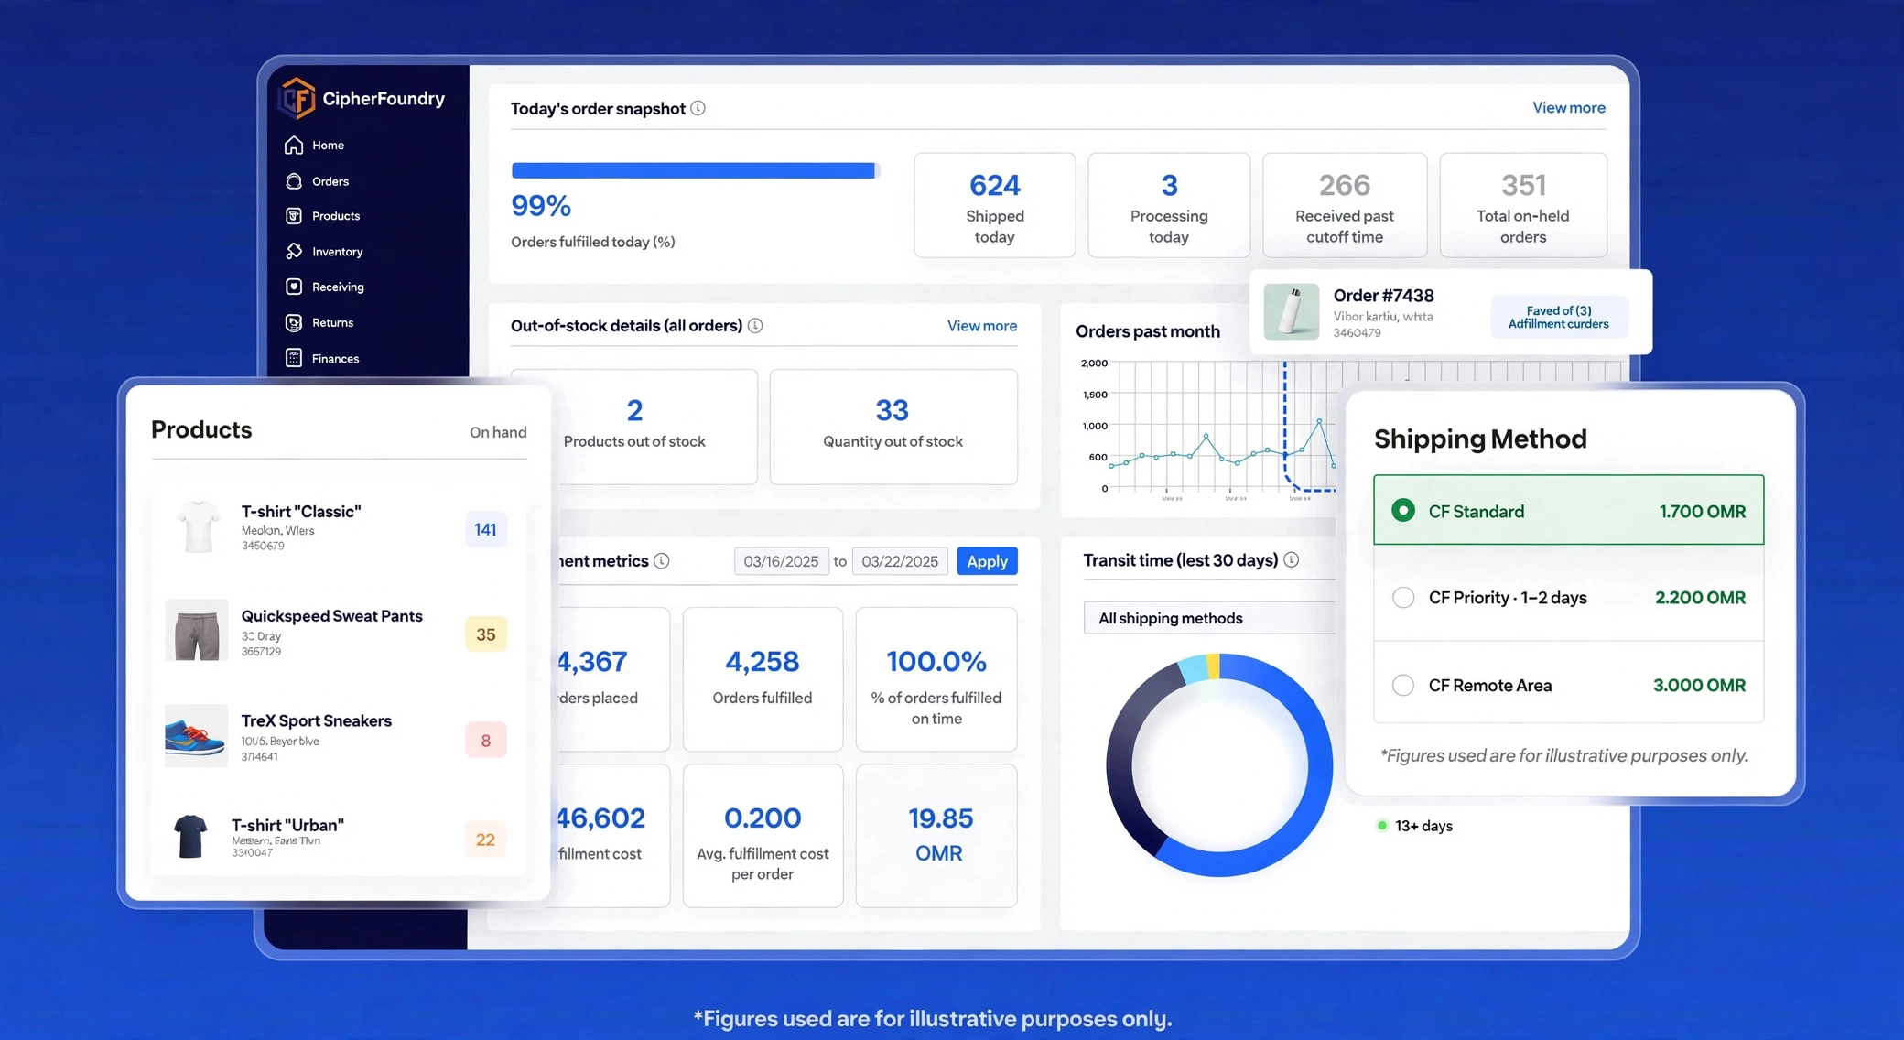1904x1040 pixels.
Task: Click the 3 Processing today card
Action: click(1169, 205)
